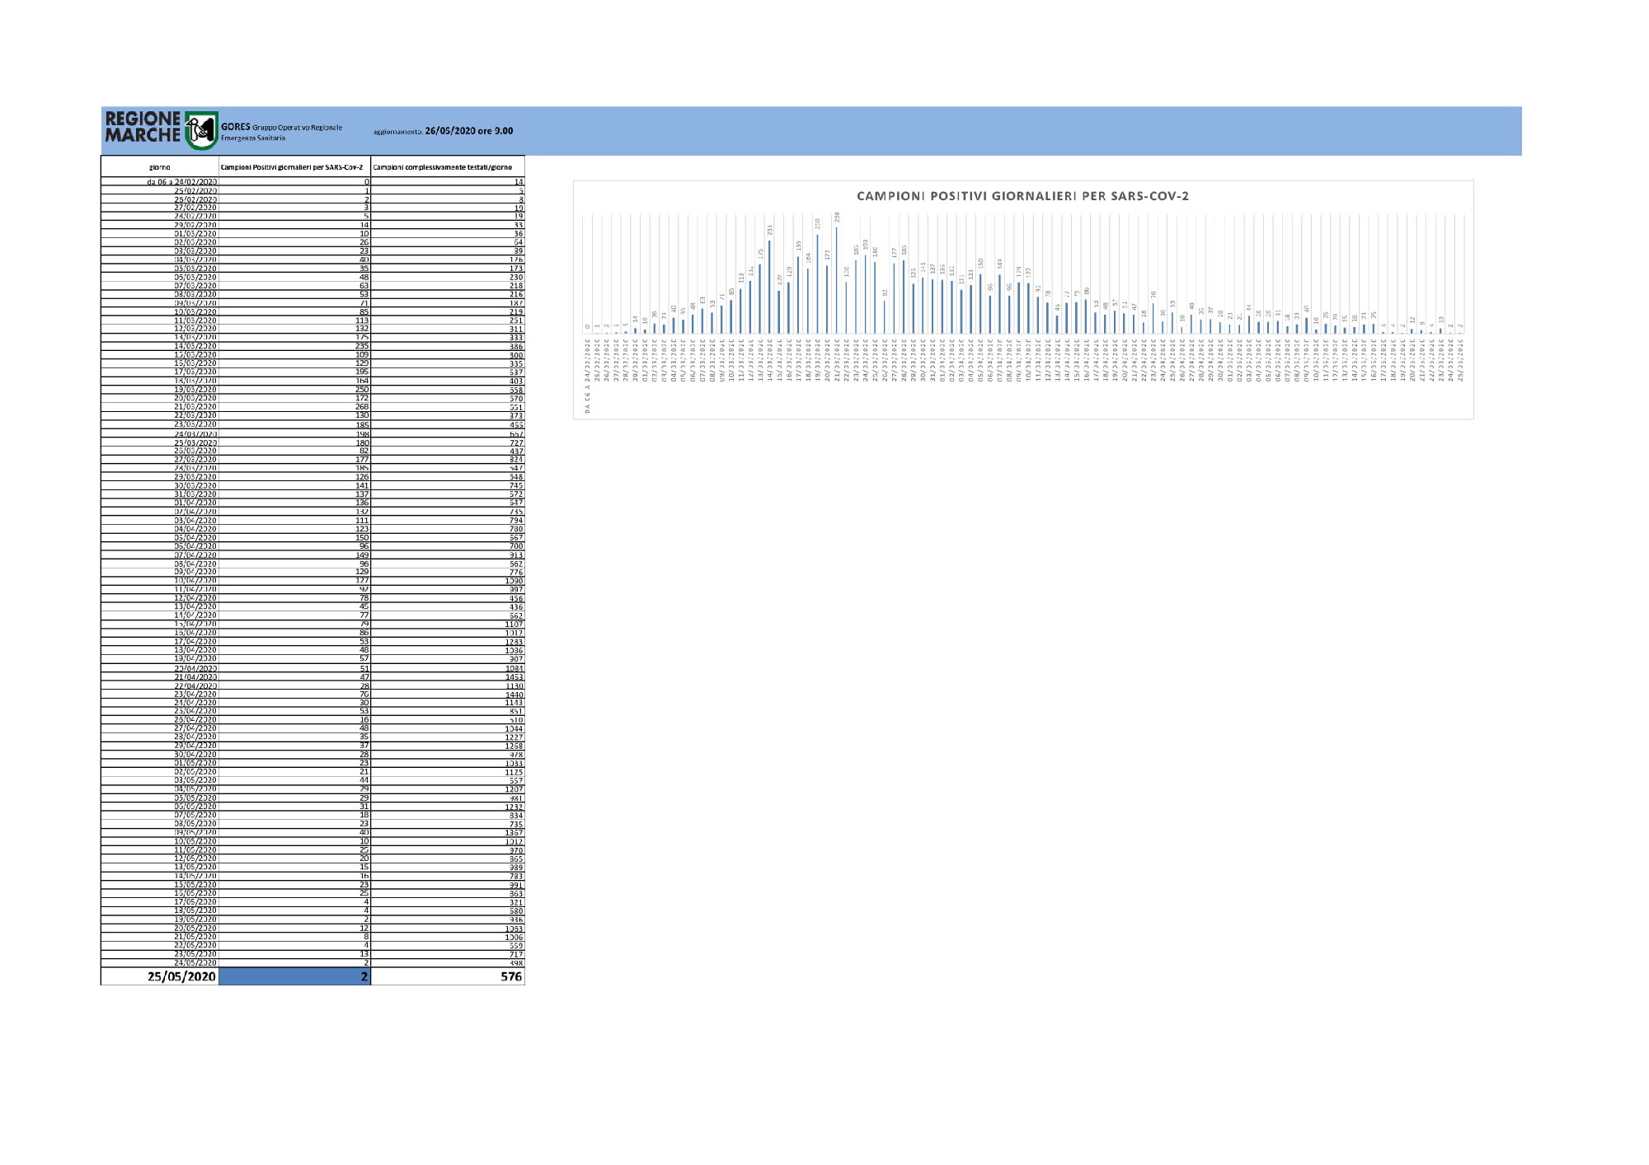Click 'Campioni complessivamente testati/giorno' column header

443,167
